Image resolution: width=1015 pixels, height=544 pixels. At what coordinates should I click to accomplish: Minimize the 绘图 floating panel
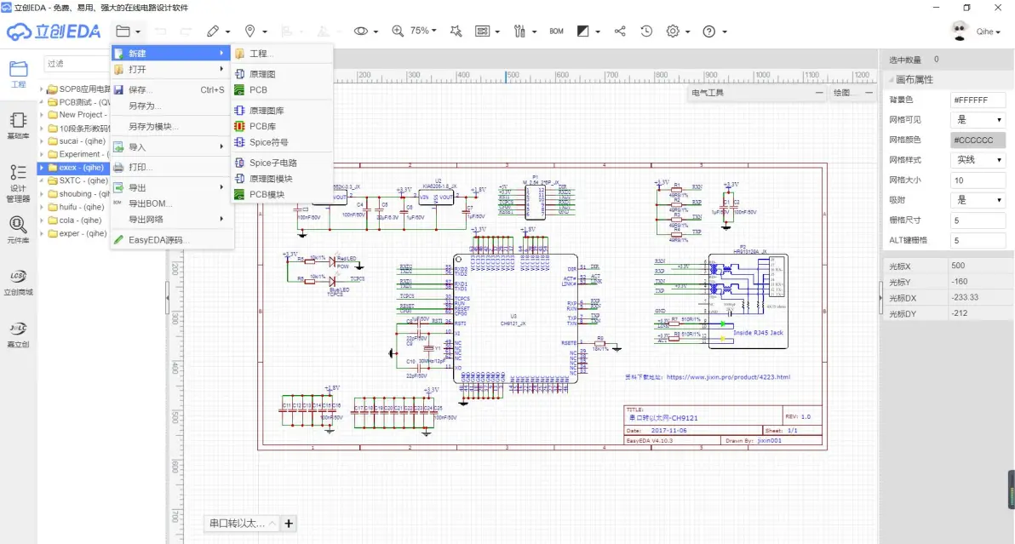(x=869, y=93)
